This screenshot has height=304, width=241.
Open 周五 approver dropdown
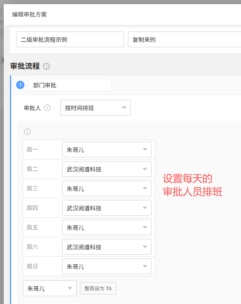point(107,227)
